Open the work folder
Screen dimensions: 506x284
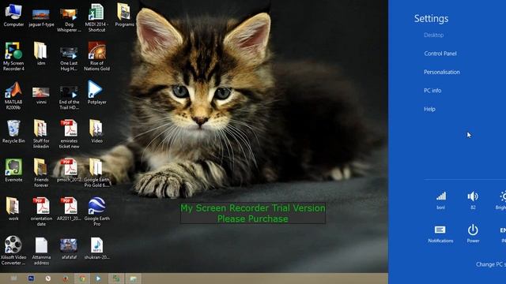(x=13, y=209)
